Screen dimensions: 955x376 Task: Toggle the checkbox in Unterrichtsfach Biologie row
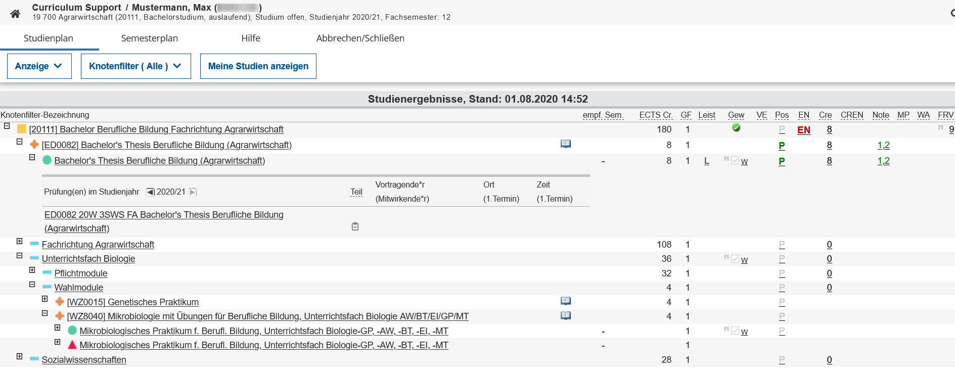735,259
